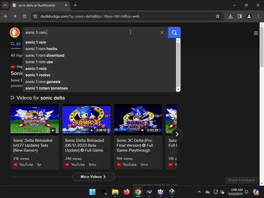Open the Chrome profile icon
This screenshot has height=198, width=264.
tap(249, 16)
